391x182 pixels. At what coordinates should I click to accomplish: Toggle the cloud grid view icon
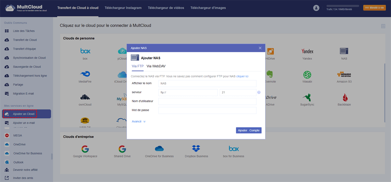(383, 26)
